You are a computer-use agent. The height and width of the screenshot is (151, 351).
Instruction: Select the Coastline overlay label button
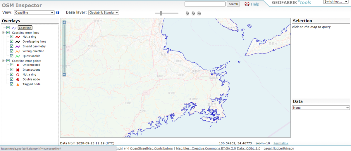[x=25, y=28]
